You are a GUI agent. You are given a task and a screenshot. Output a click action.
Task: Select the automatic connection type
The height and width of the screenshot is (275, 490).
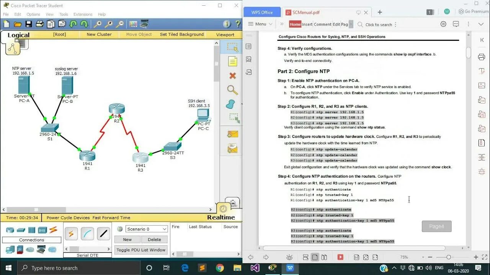point(71,234)
